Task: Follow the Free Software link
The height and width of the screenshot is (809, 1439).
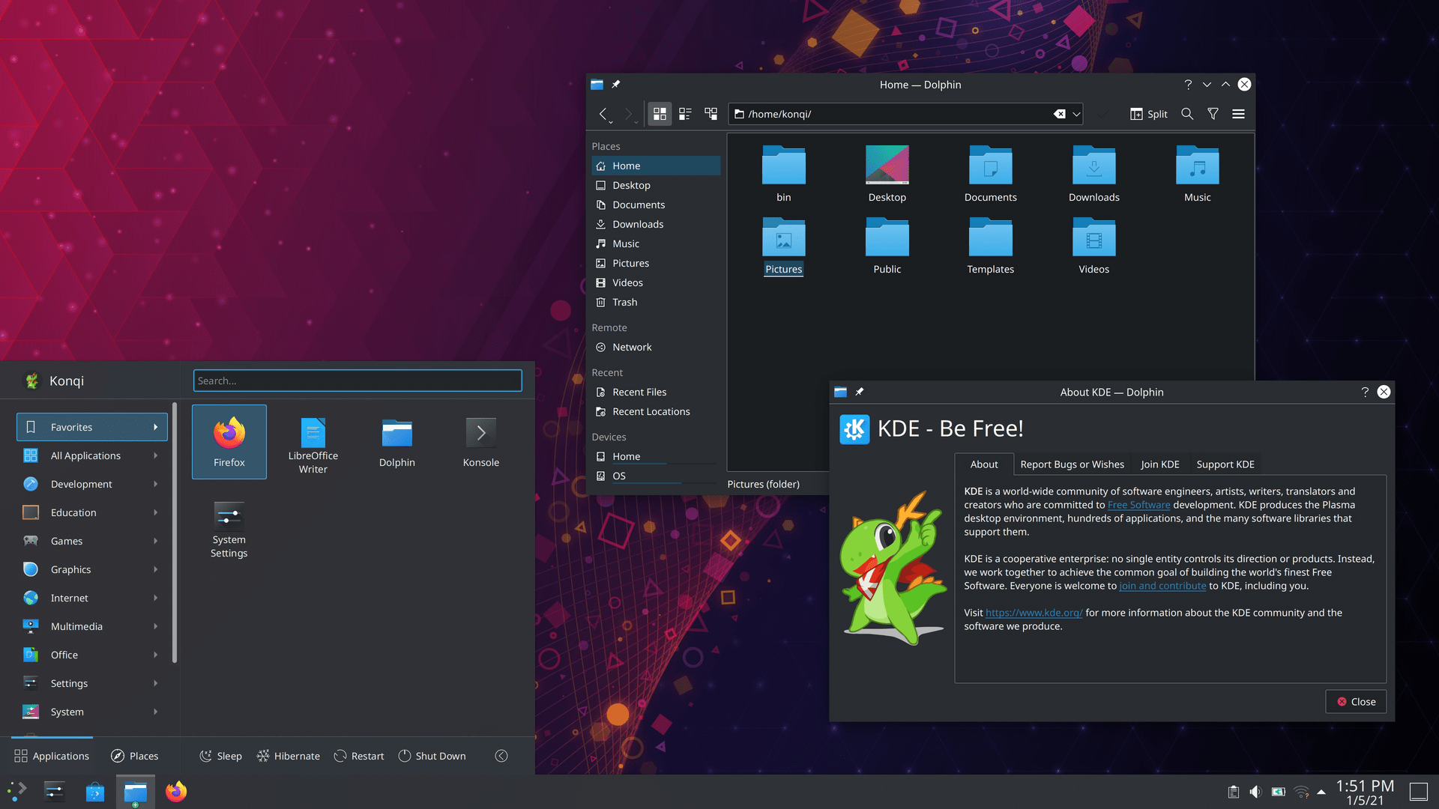Action: click(x=1138, y=505)
